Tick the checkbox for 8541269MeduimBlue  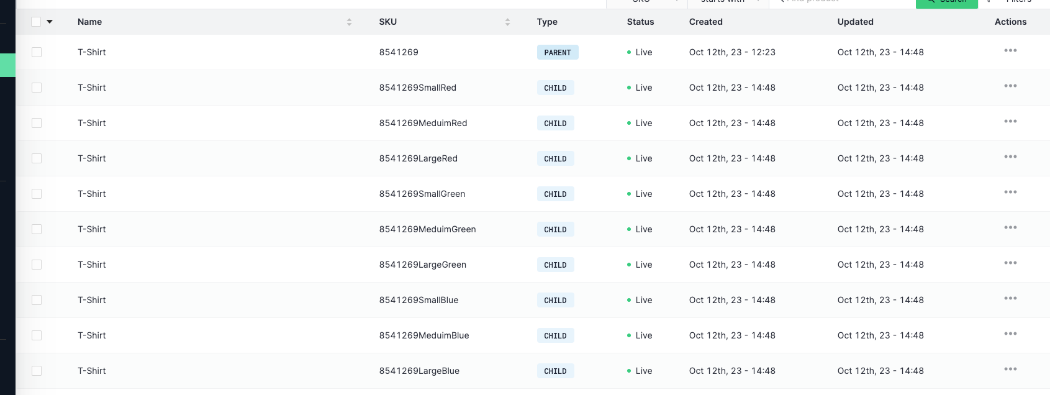coord(37,335)
